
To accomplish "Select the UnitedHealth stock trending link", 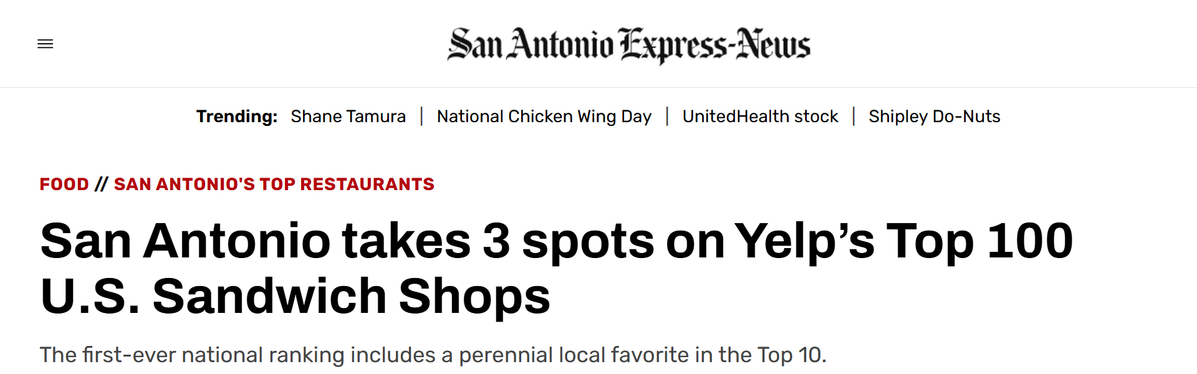I will point(760,117).
